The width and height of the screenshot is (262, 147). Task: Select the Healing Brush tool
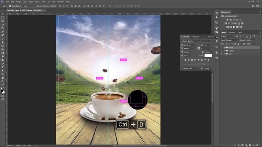click(x=2, y=35)
